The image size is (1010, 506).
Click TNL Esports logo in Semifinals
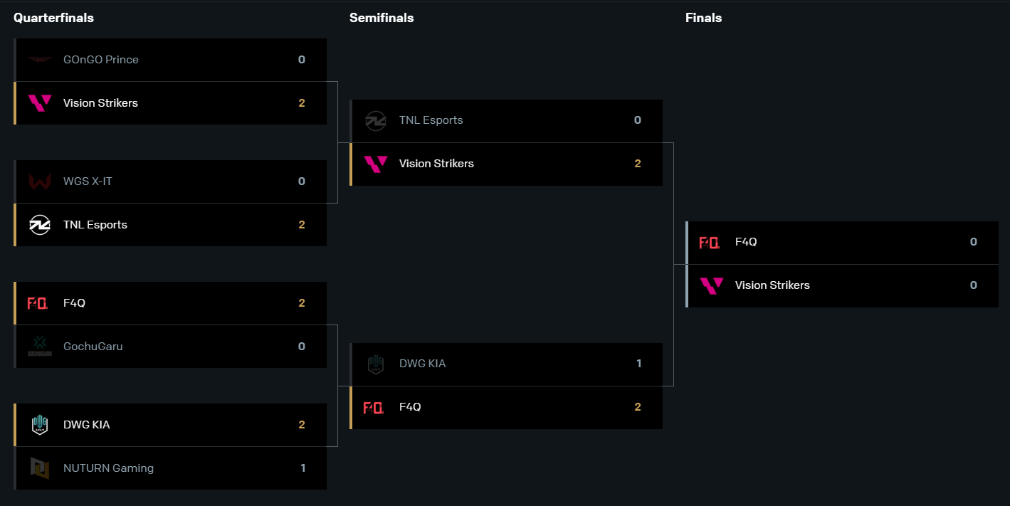point(376,121)
